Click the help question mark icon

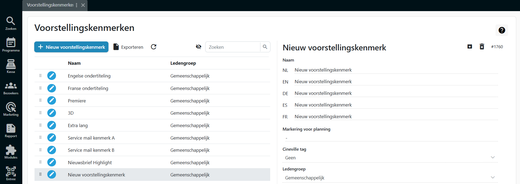(x=502, y=30)
